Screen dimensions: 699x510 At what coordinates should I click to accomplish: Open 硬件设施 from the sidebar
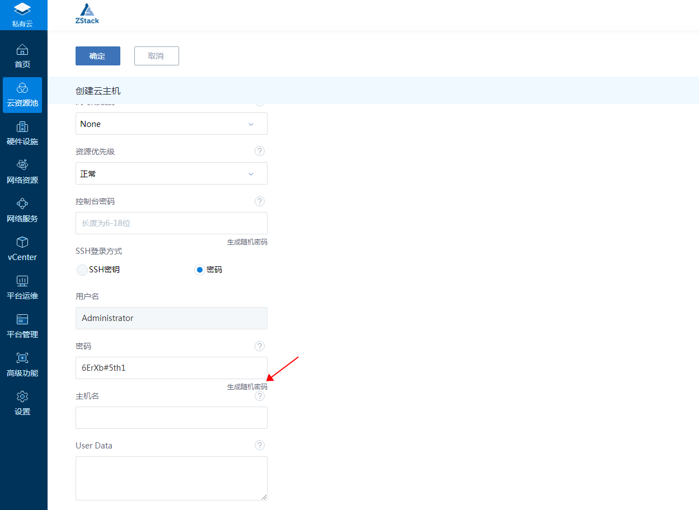22,133
